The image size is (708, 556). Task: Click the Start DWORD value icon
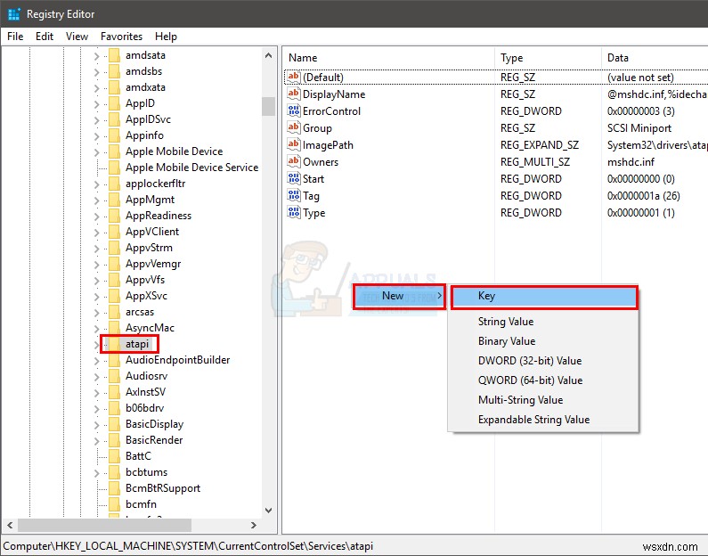coord(294,178)
